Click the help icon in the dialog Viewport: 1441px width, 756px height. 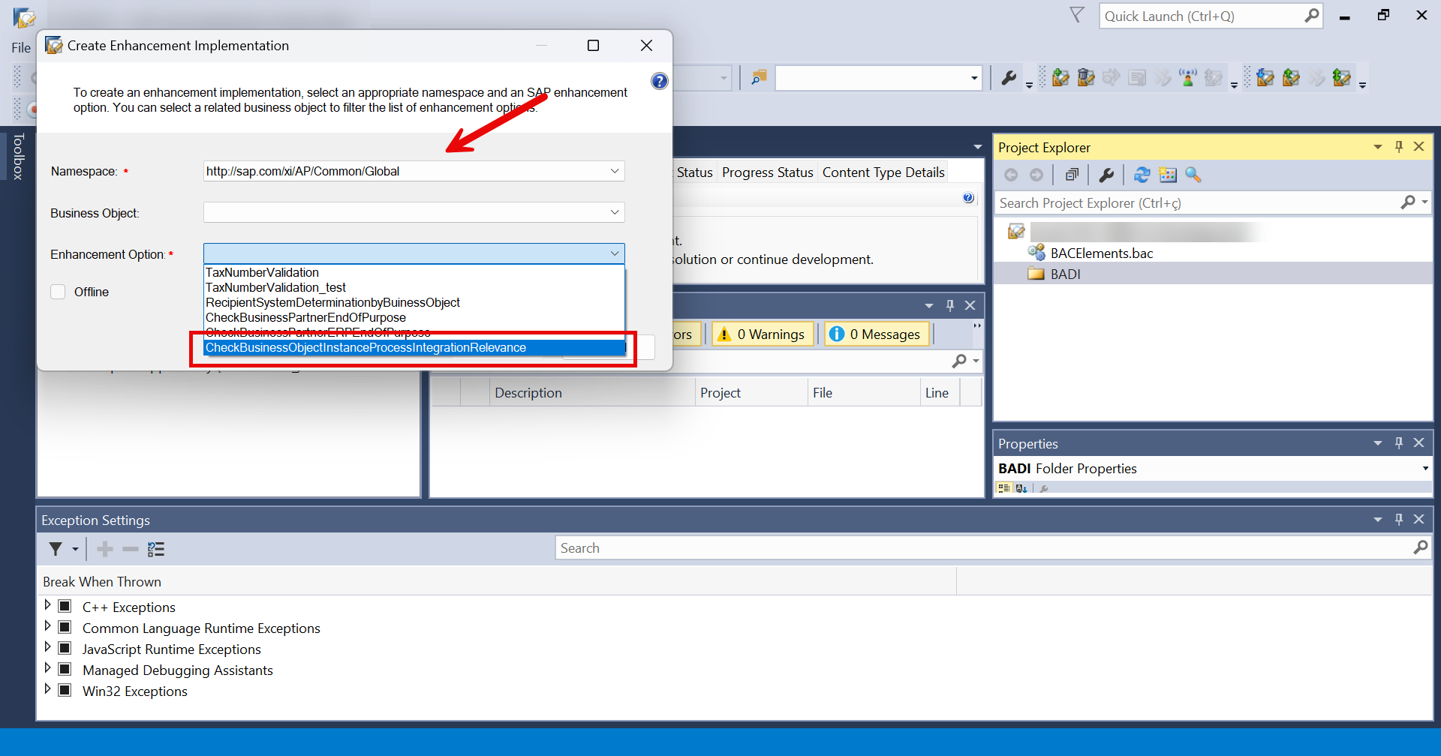coord(659,81)
